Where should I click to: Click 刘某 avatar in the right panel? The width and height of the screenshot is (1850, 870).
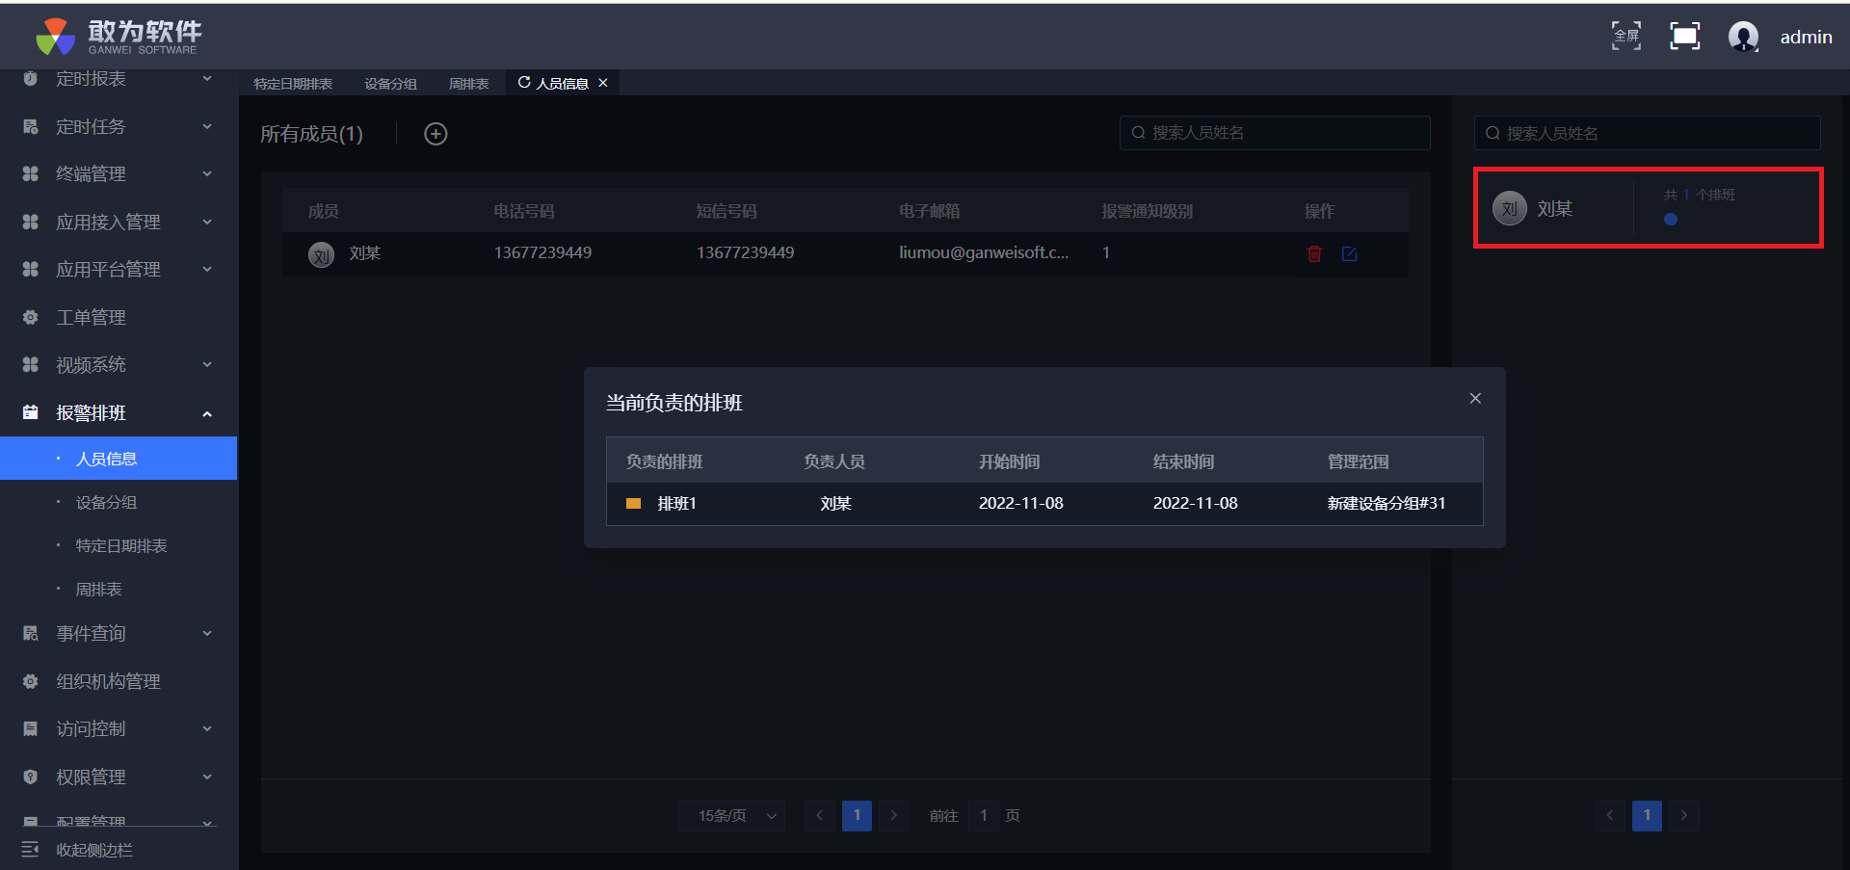[x=1510, y=208]
